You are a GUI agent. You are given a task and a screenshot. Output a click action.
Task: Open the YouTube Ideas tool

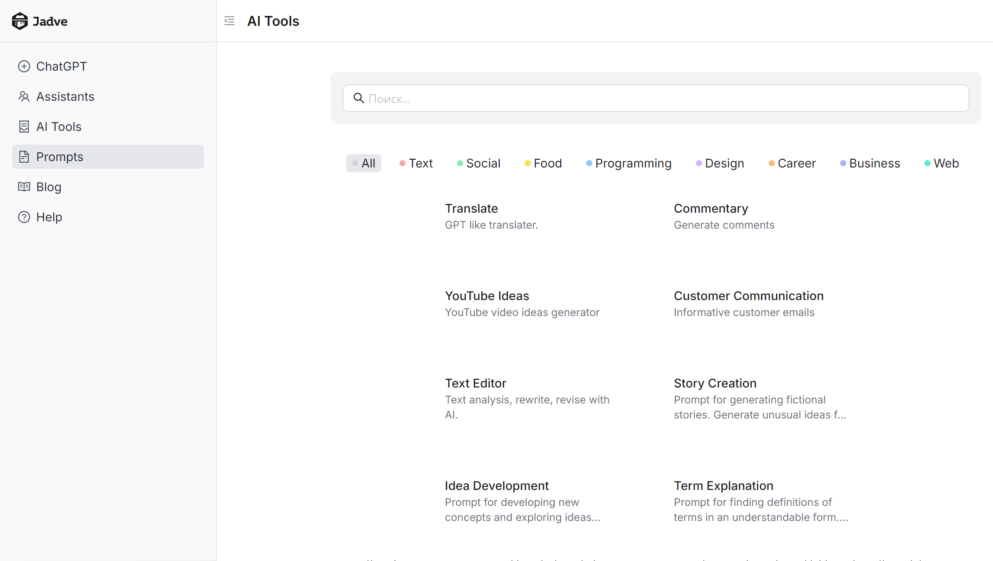coord(487,296)
